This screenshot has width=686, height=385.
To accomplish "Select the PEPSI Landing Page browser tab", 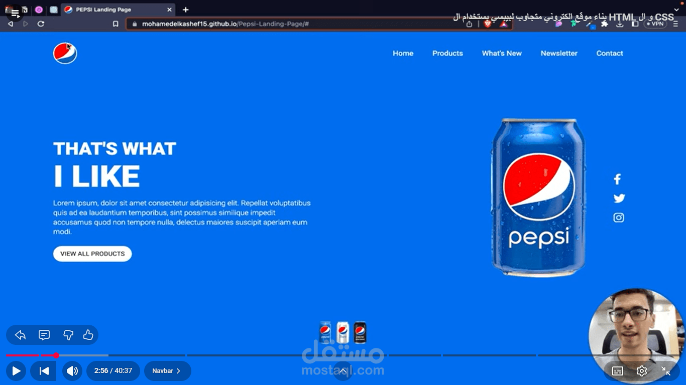I will click(x=103, y=9).
